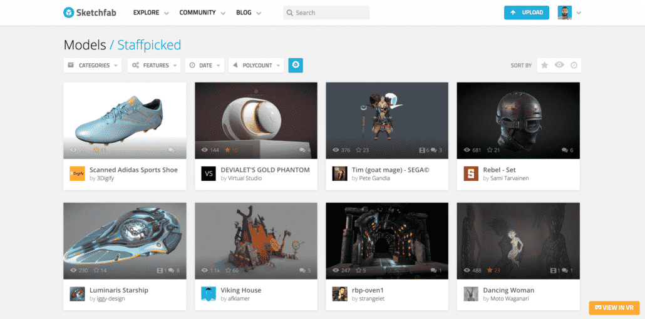Click Tim (goat mage) - SEGA© title
645x319 pixels.
(x=391, y=170)
